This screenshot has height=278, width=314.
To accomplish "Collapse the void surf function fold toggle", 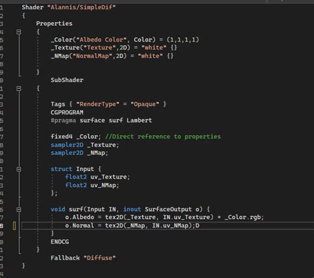I will (19, 210).
